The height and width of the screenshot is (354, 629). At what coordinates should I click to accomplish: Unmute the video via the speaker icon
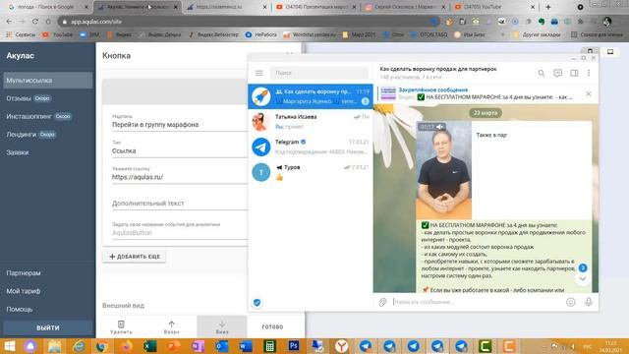pyautogui.click(x=439, y=127)
